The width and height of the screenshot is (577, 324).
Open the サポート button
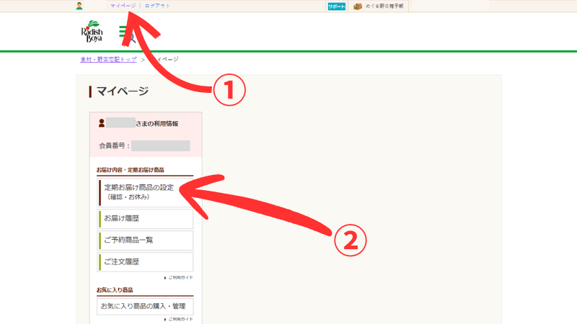coord(337,6)
